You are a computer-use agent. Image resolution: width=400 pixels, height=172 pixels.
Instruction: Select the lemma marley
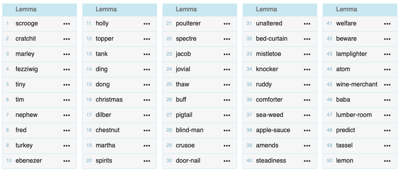coord(25,54)
